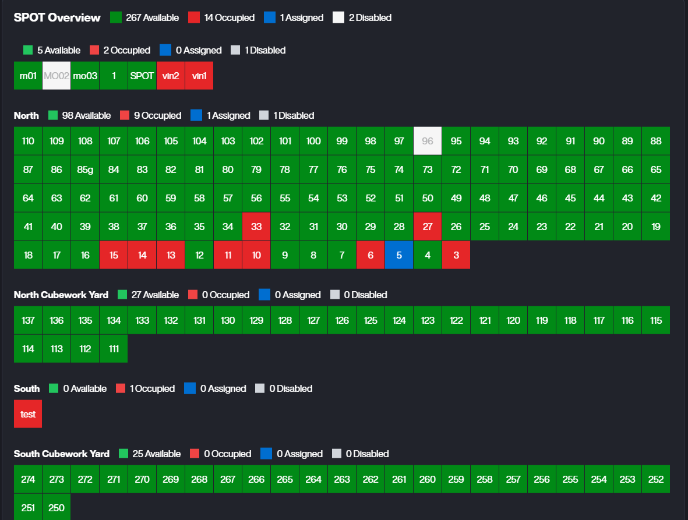Viewport: 688px width, 520px height.
Task: Select disabled spot 96 in North
Action: coord(428,141)
